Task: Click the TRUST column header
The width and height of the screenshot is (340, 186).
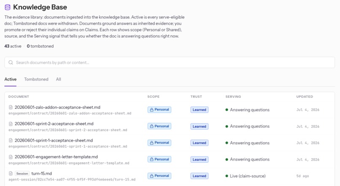Action: tap(196, 97)
